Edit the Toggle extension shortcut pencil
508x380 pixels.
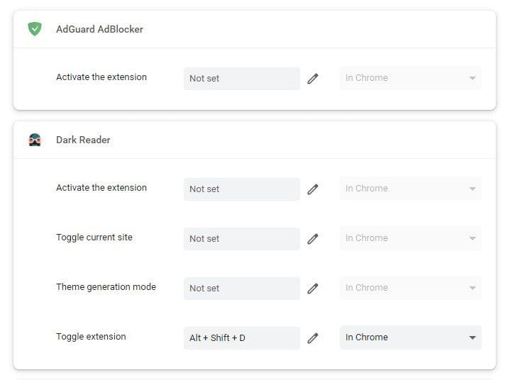point(313,338)
